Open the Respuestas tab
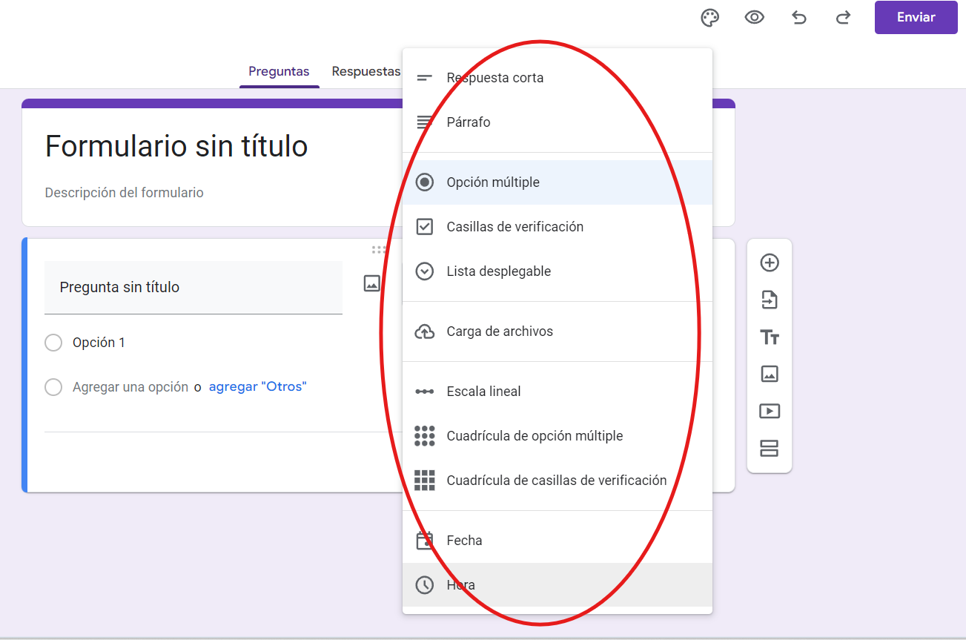The width and height of the screenshot is (966, 640). (x=365, y=71)
